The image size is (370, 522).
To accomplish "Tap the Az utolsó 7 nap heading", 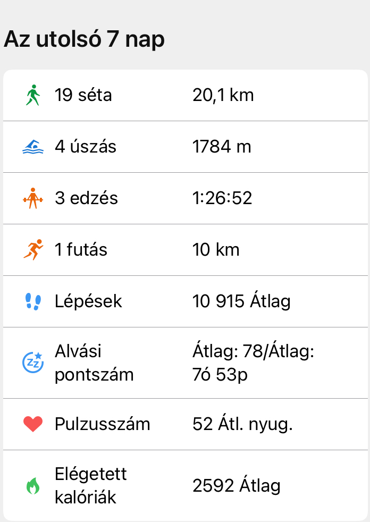I will point(84,40).
